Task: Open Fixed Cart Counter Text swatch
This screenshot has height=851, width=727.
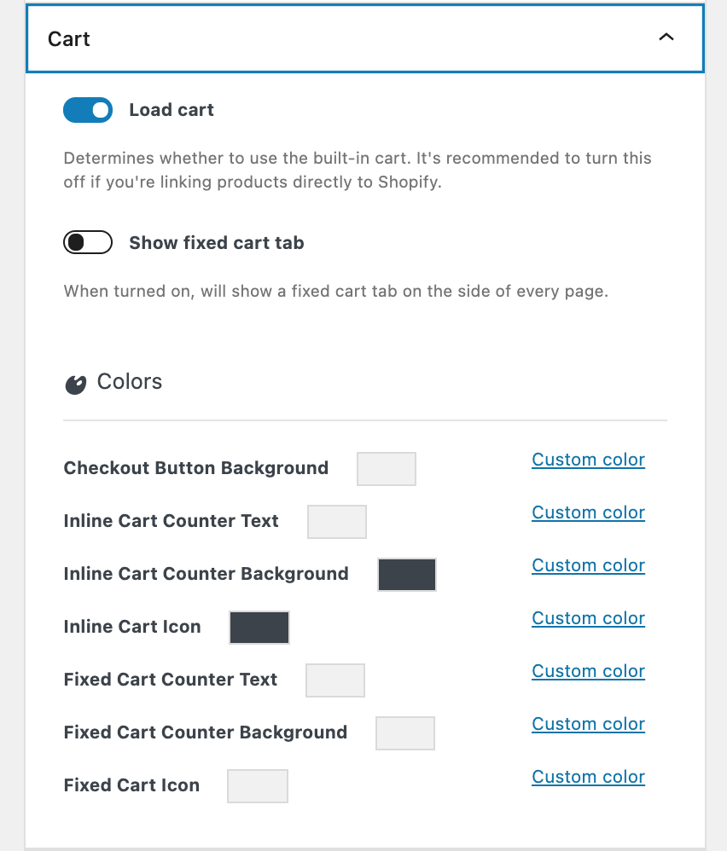Action: [335, 680]
